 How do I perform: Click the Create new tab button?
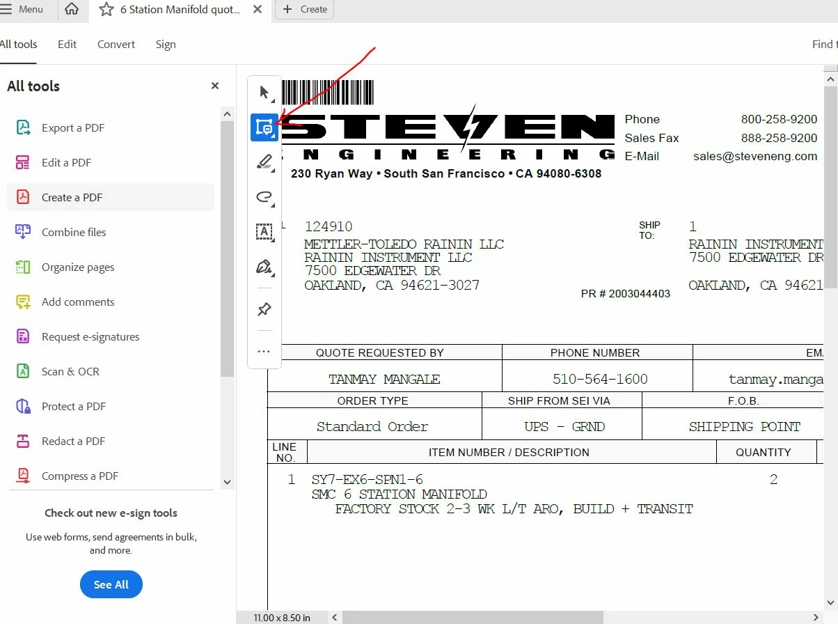305,10
